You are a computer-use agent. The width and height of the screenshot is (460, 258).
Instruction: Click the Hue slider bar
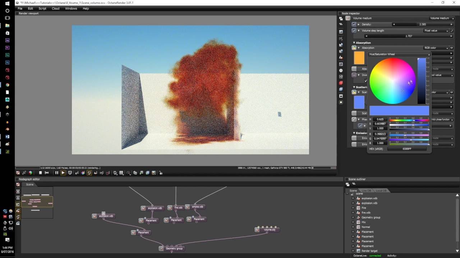409,120
